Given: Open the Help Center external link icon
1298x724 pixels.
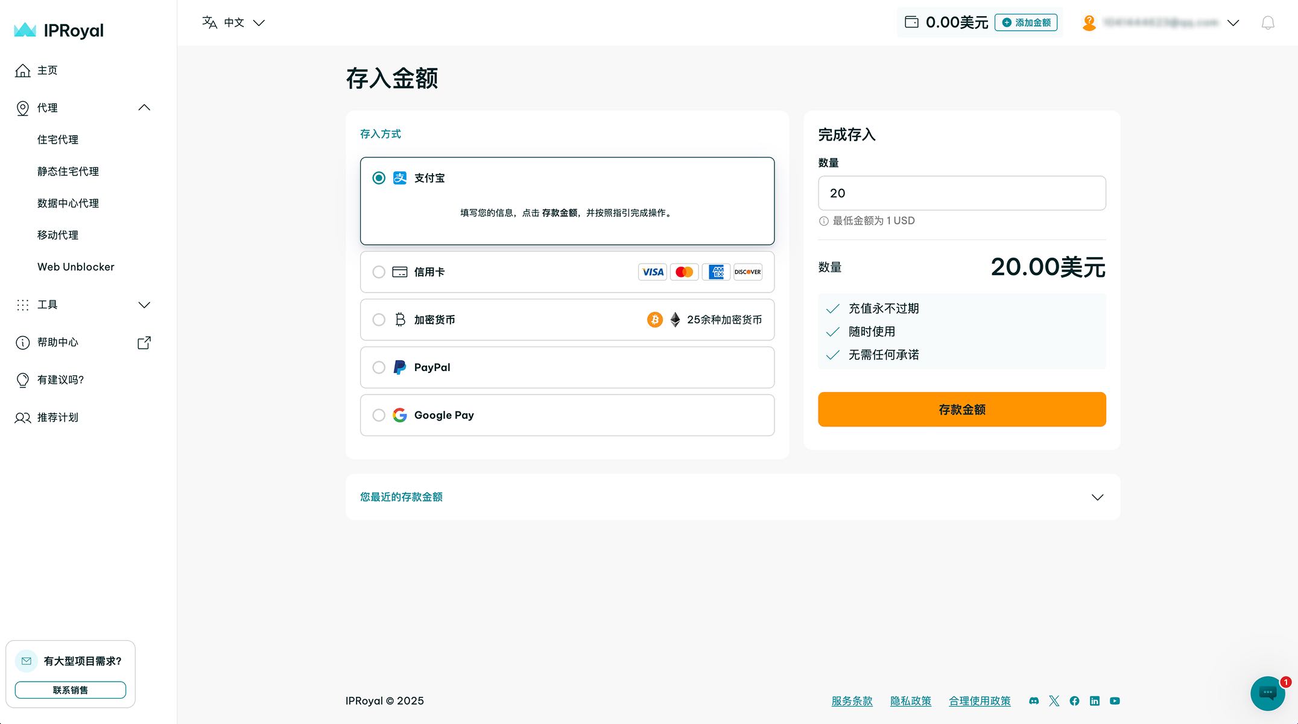Looking at the screenshot, I should 144,343.
